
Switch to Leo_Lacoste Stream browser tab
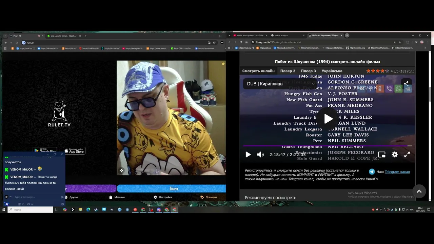point(64,36)
